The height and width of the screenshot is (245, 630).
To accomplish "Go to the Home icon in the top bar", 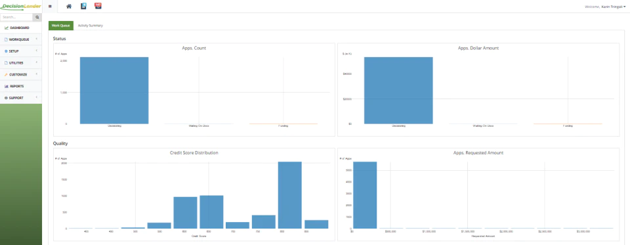I will pos(69,6).
